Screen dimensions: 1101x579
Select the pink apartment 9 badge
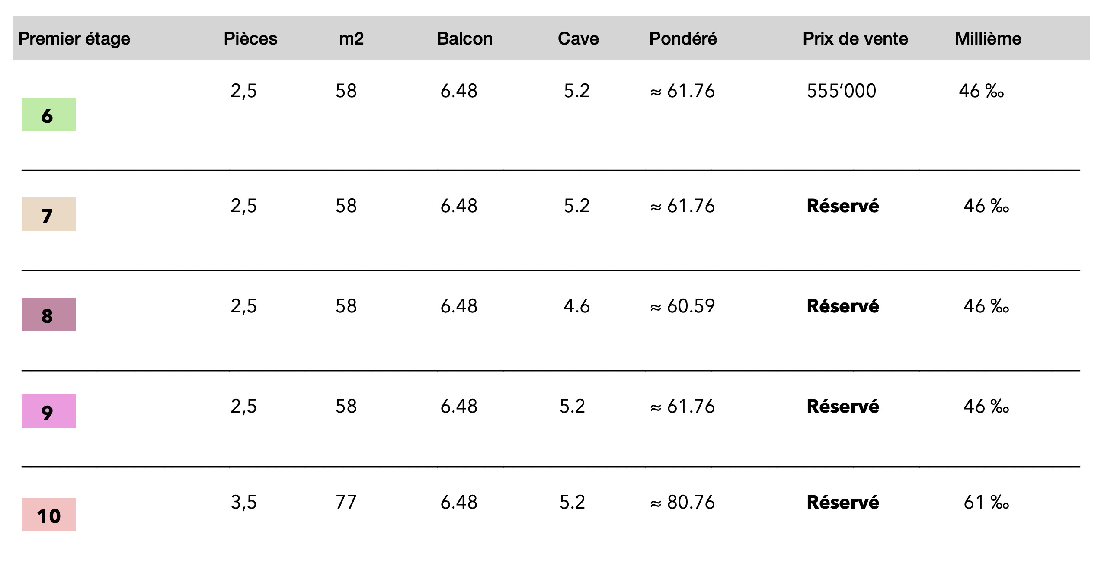(x=48, y=411)
